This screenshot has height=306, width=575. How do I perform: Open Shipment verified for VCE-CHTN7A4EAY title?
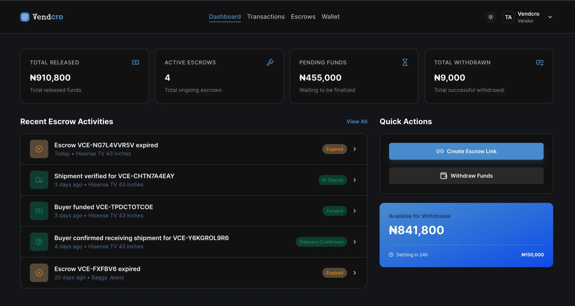(114, 176)
